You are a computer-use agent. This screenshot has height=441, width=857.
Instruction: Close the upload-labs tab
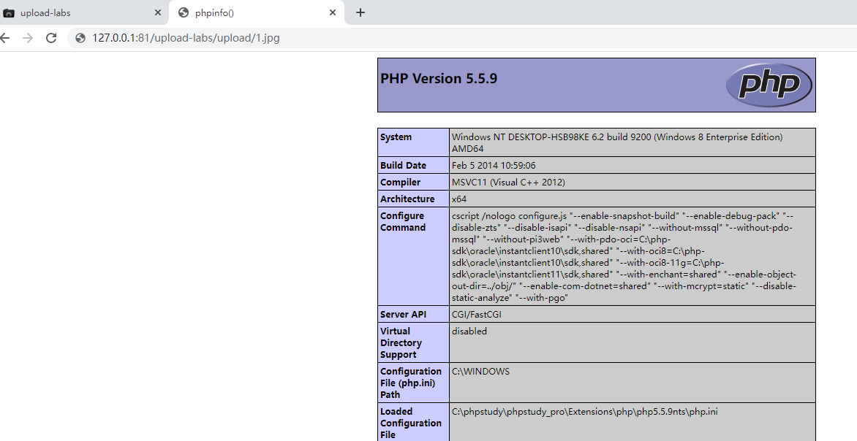156,12
